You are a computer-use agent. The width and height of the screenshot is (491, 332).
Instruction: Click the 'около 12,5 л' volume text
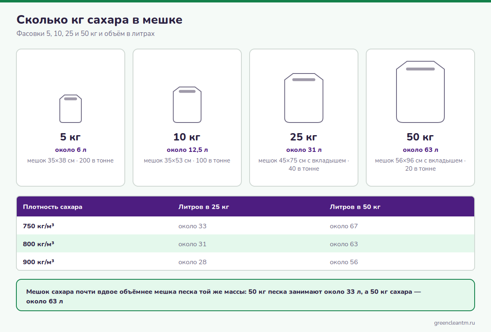187,150
